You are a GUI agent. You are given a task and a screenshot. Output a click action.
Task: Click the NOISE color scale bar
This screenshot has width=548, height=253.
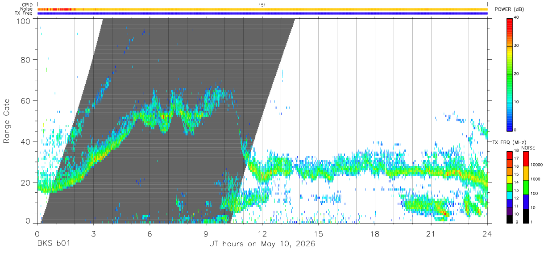[x=526, y=187]
